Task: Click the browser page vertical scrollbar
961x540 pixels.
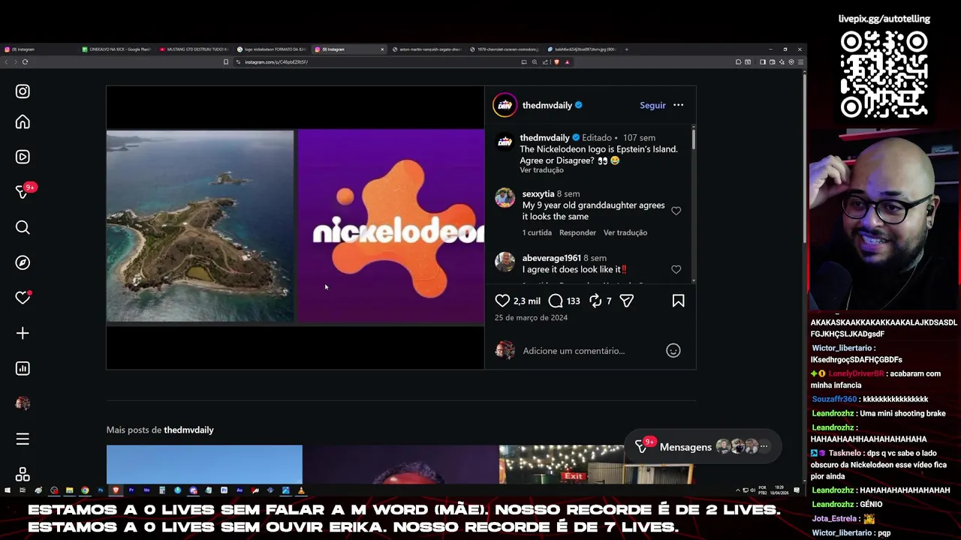Action: pyautogui.click(x=804, y=157)
